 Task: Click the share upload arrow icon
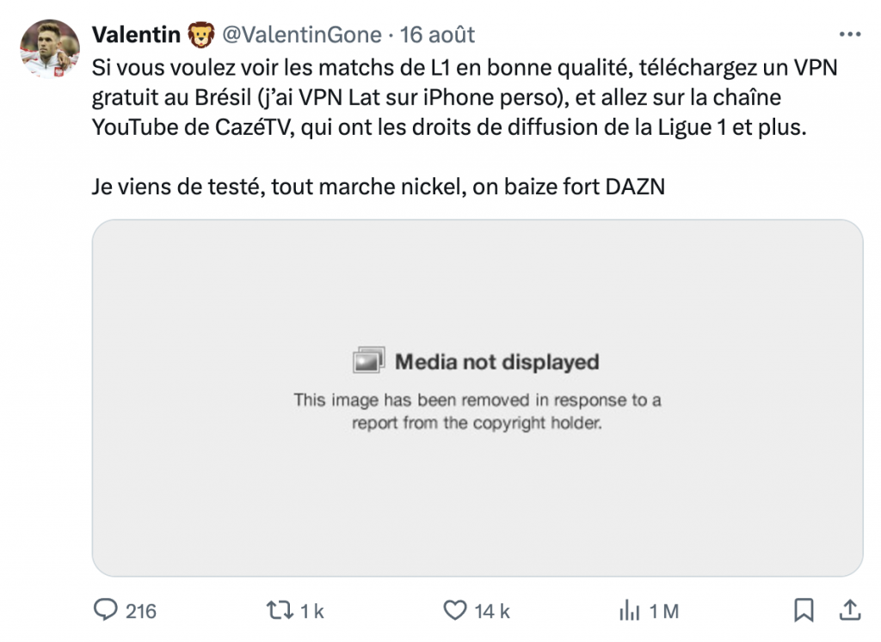pyautogui.click(x=849, y=610)
